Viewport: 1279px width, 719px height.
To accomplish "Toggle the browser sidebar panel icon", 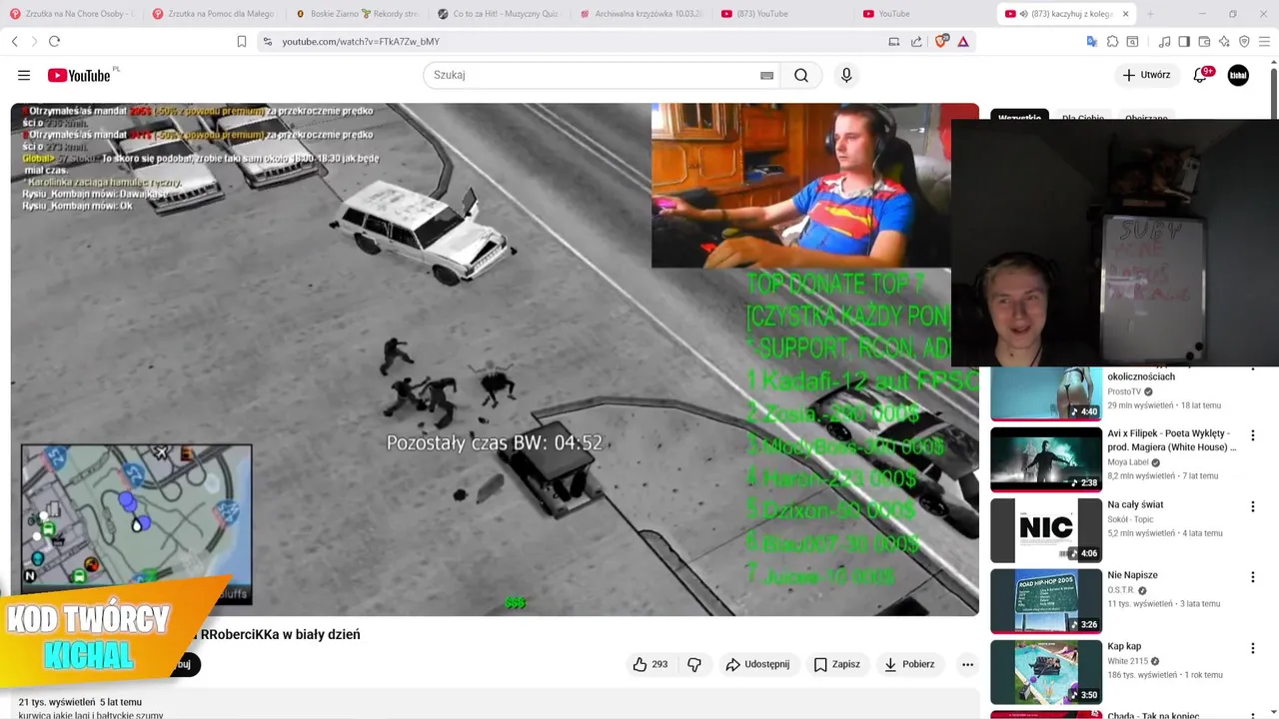I will coord(1184,41).
